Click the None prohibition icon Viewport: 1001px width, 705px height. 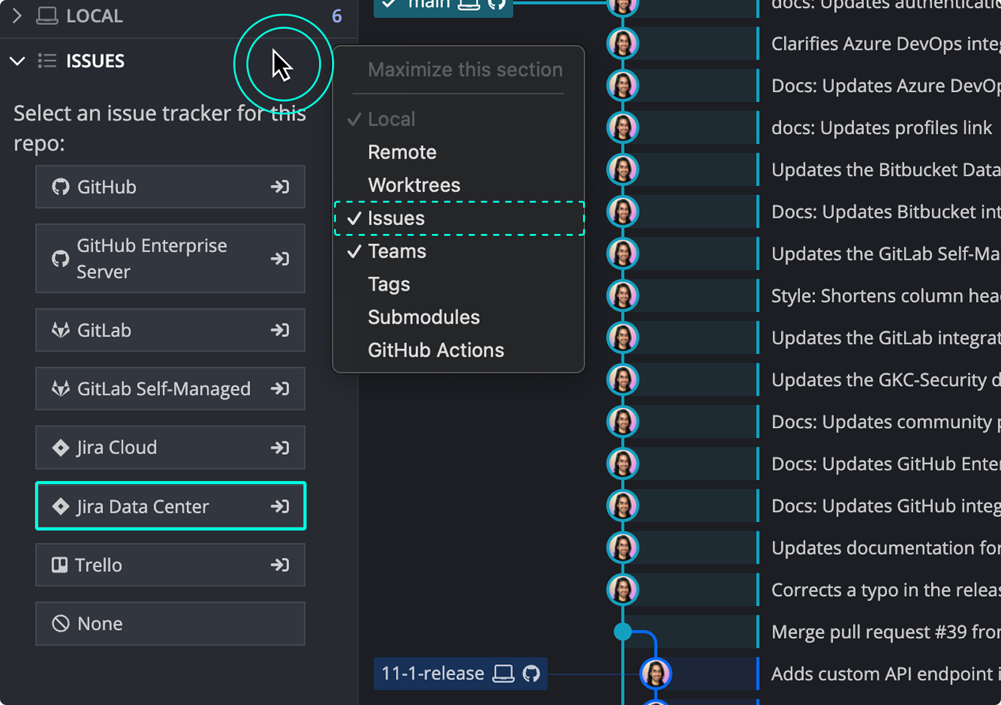(59, 623)
